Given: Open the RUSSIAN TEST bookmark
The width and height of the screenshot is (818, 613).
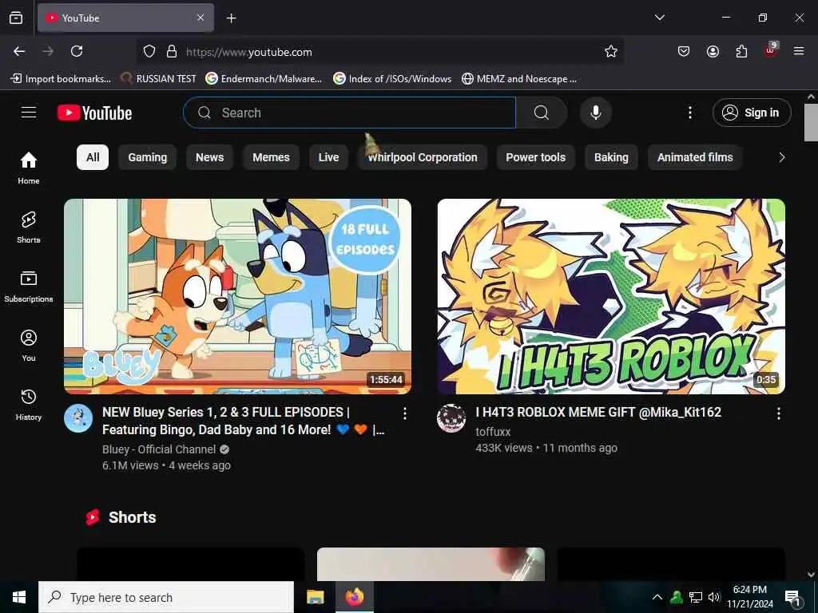Looking at the screenshot, I should [x=158, y=79].
